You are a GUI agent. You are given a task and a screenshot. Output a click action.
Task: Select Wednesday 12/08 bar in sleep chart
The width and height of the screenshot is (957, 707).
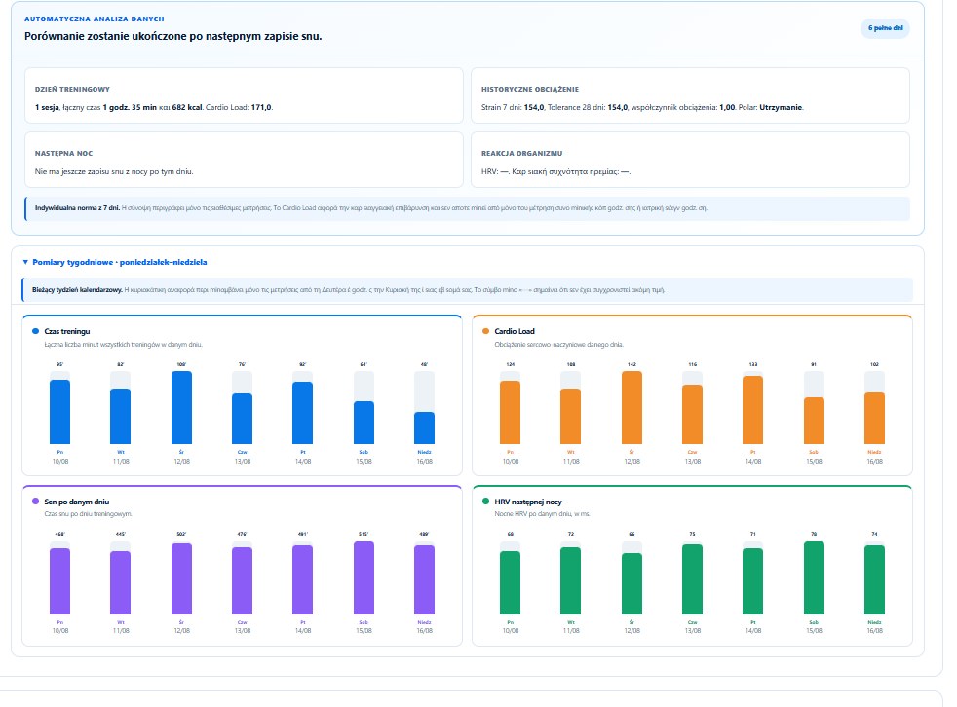pyautogui.click(x=182, y=578)
